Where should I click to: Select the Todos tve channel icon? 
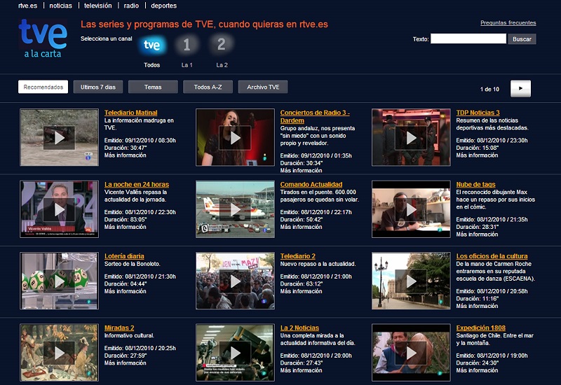point(152,45)
